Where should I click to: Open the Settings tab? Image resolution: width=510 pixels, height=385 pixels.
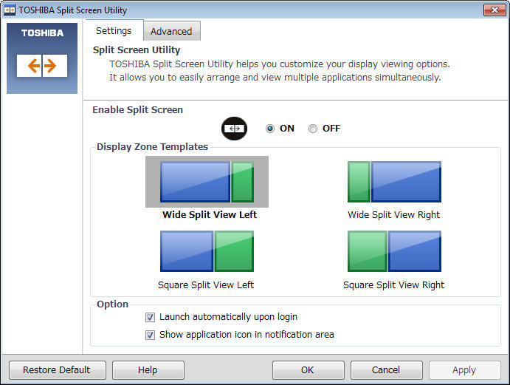(114, 30)
